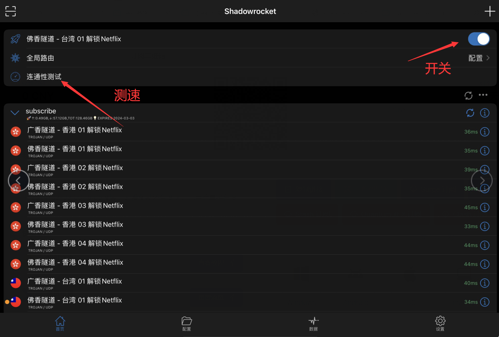499x337 pixels.
Task: Open info icon for 广香隧道 - 香港 03
Action: (485, 207)
